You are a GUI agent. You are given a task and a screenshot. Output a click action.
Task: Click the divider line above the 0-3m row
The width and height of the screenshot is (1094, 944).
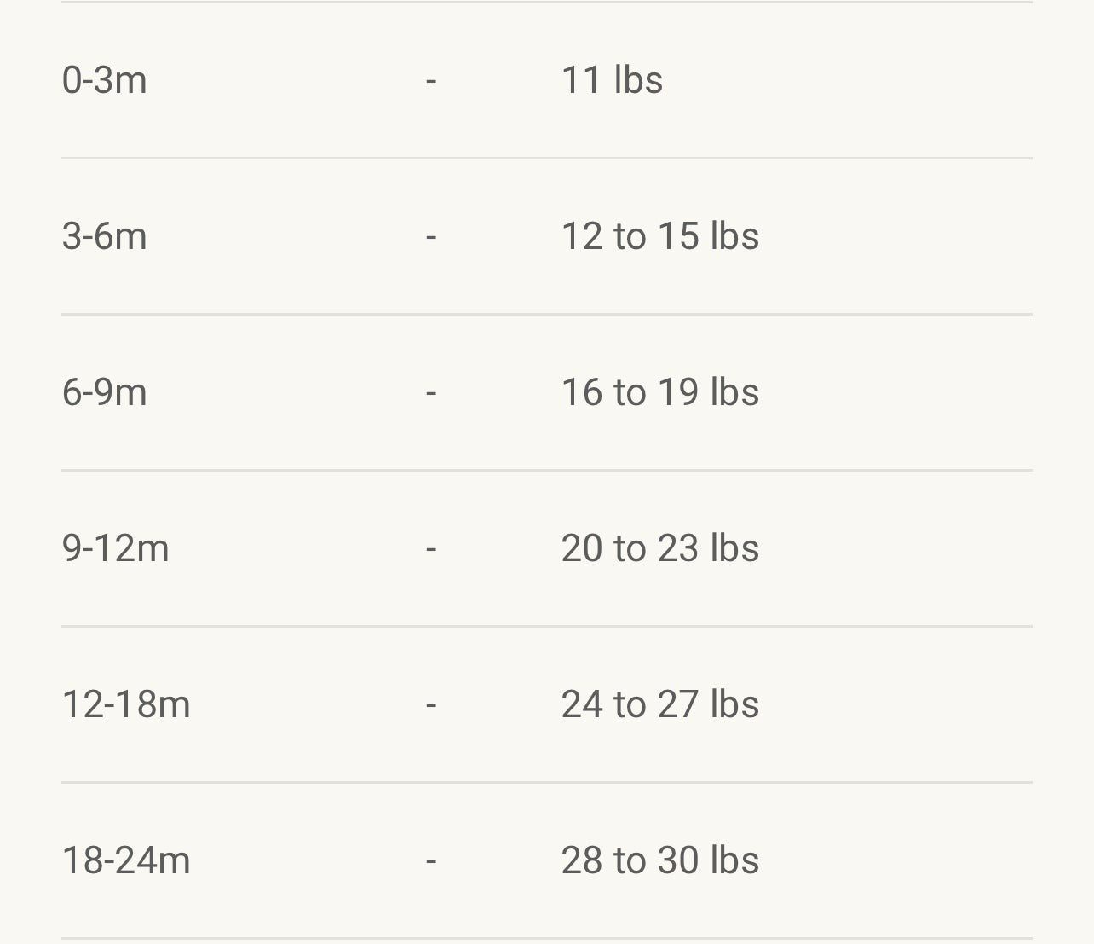pos(547,3)
